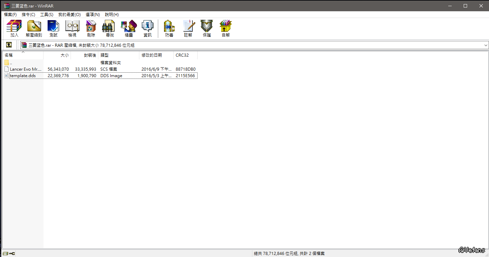
Task: Expand the archive path dropdown arrow
Action: [486, 45]
